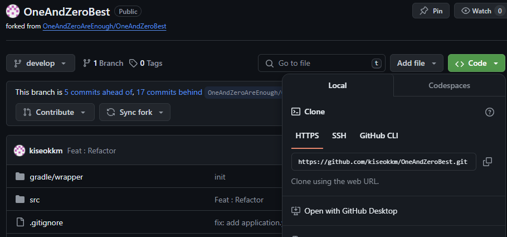The image size is (507, 237).
Task: Click the upstream branch label OneAndZeroAreEnough
Action: 244,93
